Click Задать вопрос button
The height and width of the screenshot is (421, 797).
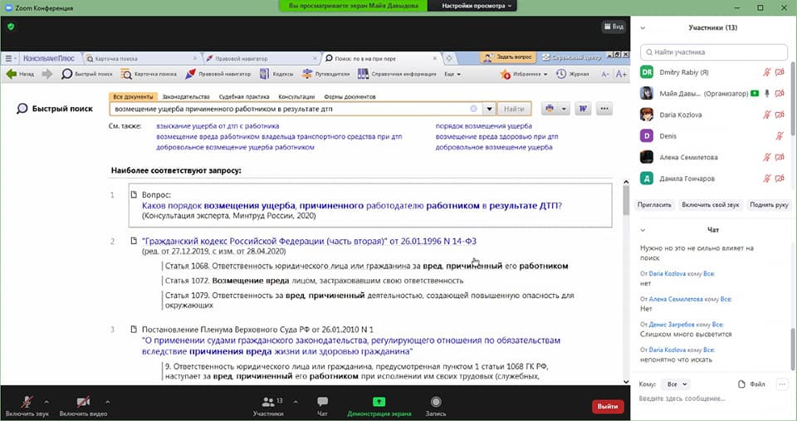506,57
